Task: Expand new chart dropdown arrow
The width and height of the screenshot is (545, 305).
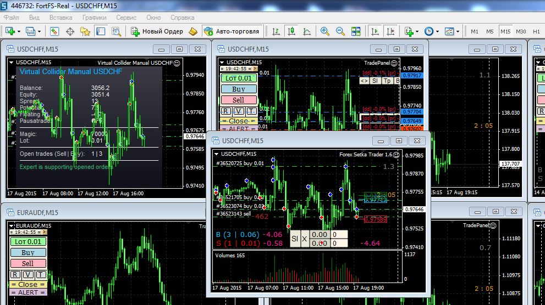Action: (x=19, y=31)
